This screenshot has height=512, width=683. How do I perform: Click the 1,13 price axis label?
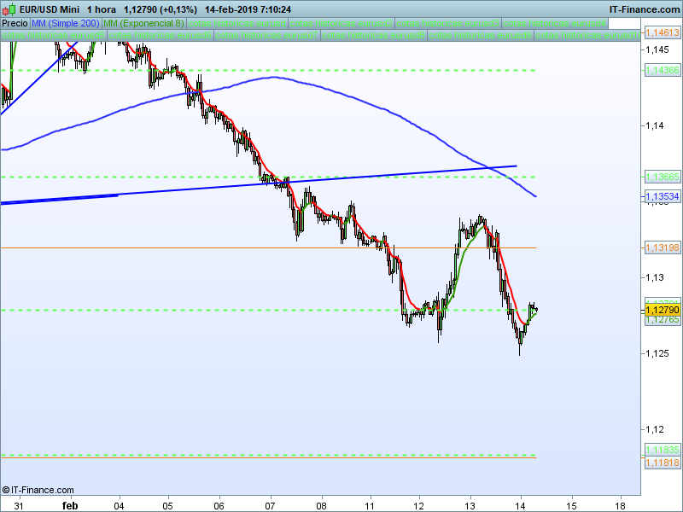pos(655,277)
